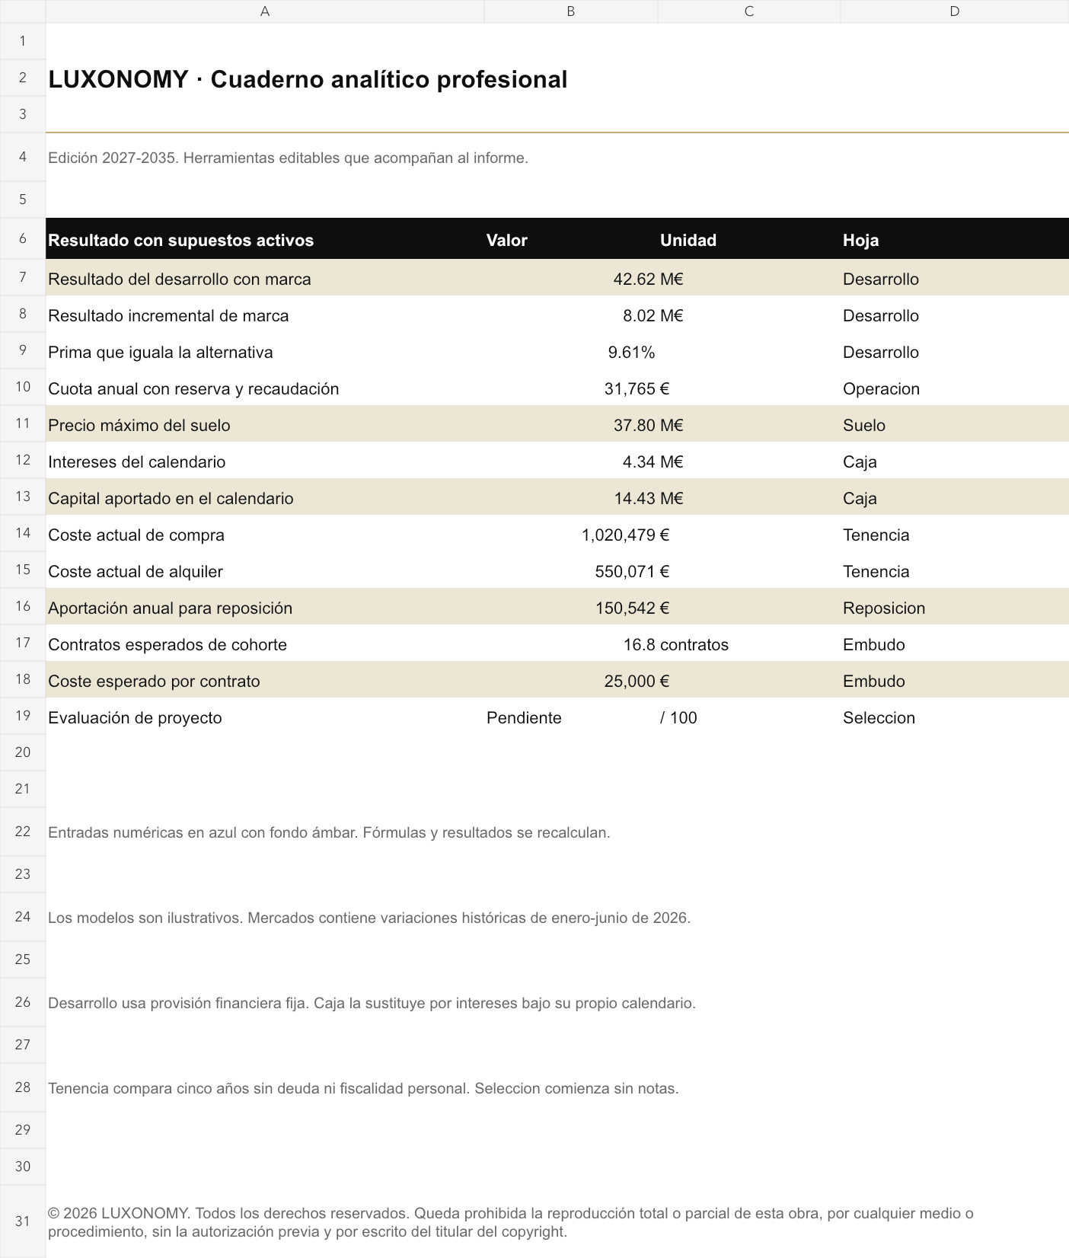The width and height of the screenshot is (1069, 1258).
Task: Click the 550,071 € value cell
Action: click(x=571, y=571)
